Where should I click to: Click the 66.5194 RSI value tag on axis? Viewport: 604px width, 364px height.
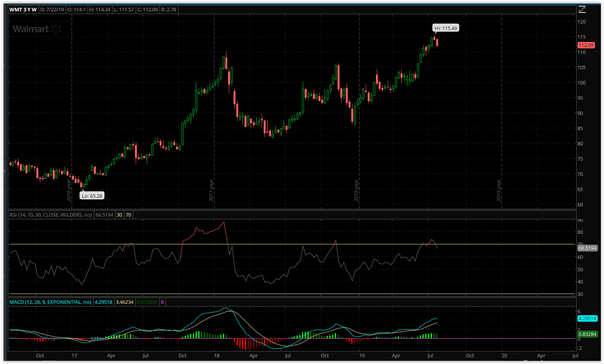pyautogui.click(x=587, y=248)
